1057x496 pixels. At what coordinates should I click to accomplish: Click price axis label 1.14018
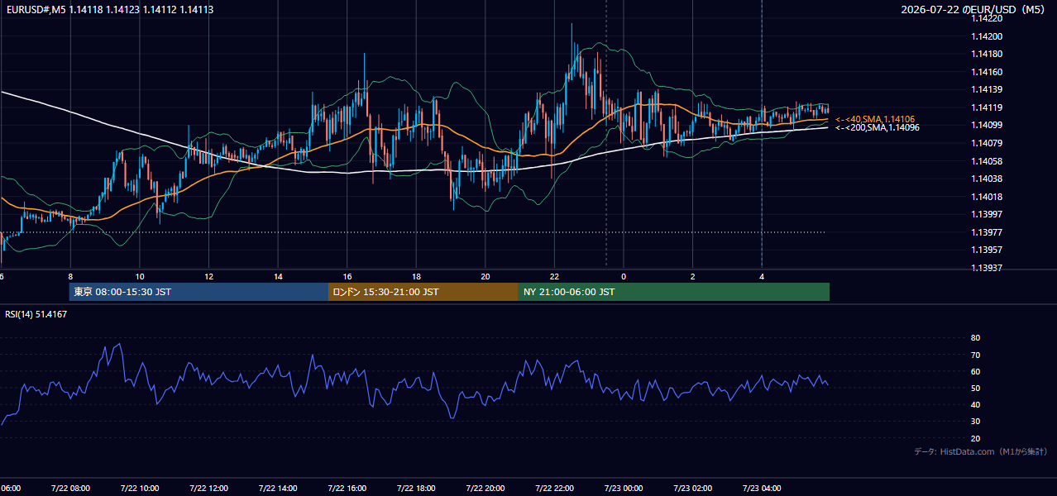coord(986,197)
